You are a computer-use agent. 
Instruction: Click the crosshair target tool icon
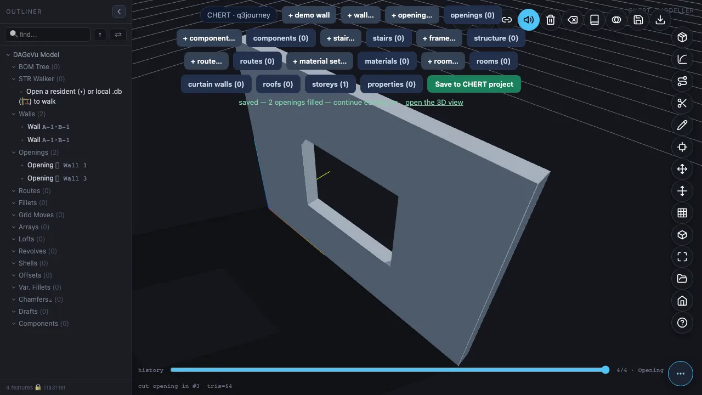[x=682, y=147]
